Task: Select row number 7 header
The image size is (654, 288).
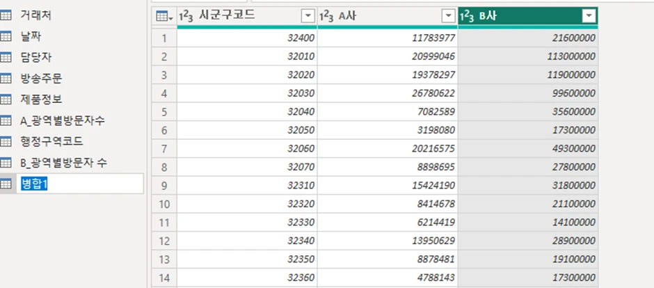Action: pos(164,148)
